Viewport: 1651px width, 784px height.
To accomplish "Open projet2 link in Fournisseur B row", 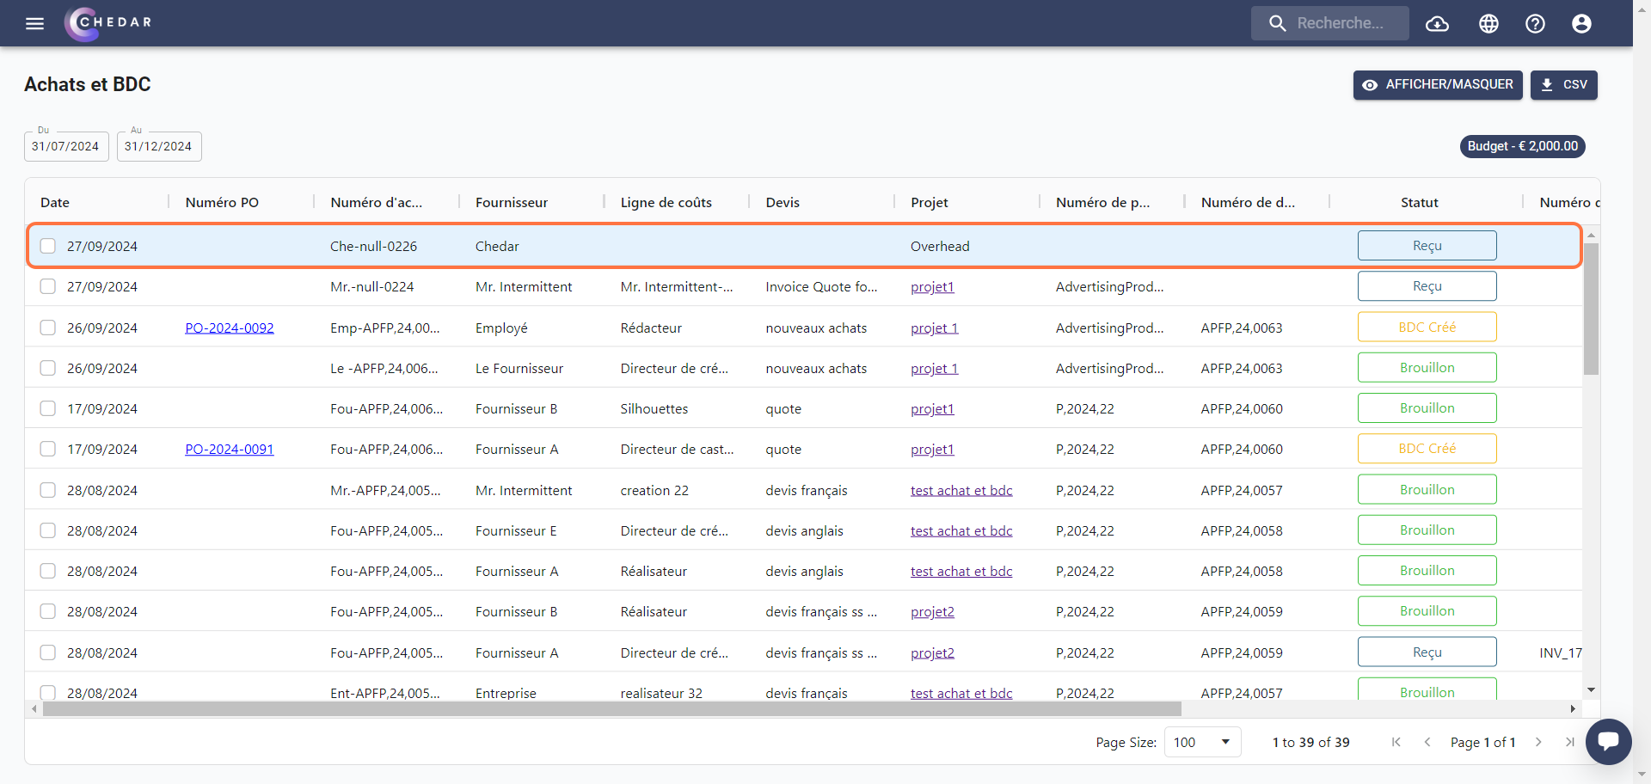I will (932, 611).
